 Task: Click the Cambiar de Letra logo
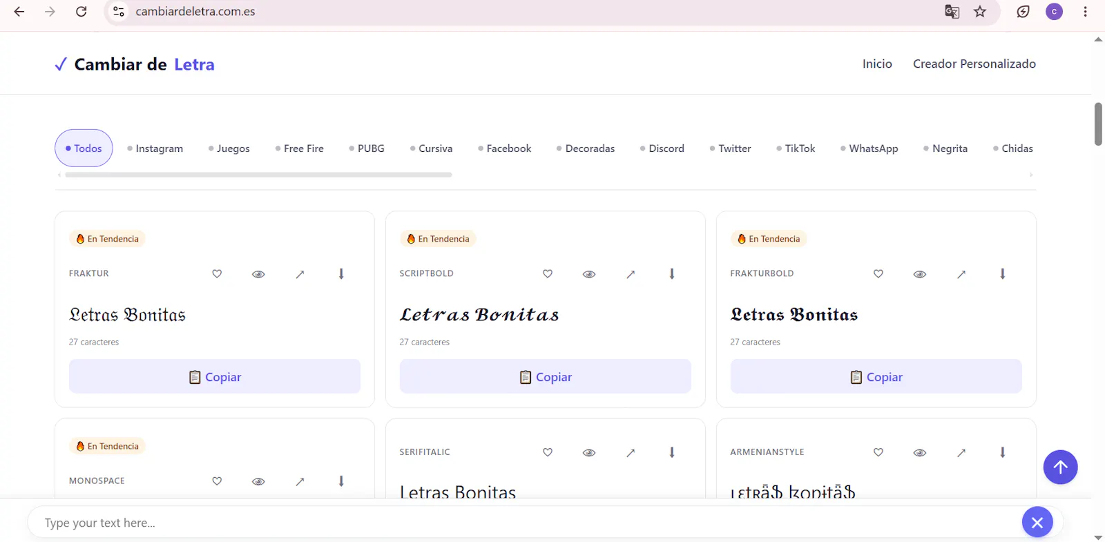coord(135,64)
